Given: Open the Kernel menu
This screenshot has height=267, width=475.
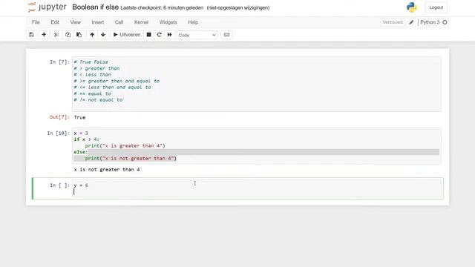Looking at the screenshot, I should tap(141, 22).
